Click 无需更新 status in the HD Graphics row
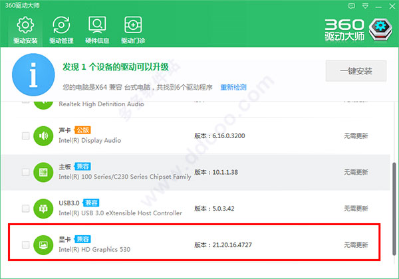Image resolution: width=399 pixels, height=279 pixels. (356, 245)
